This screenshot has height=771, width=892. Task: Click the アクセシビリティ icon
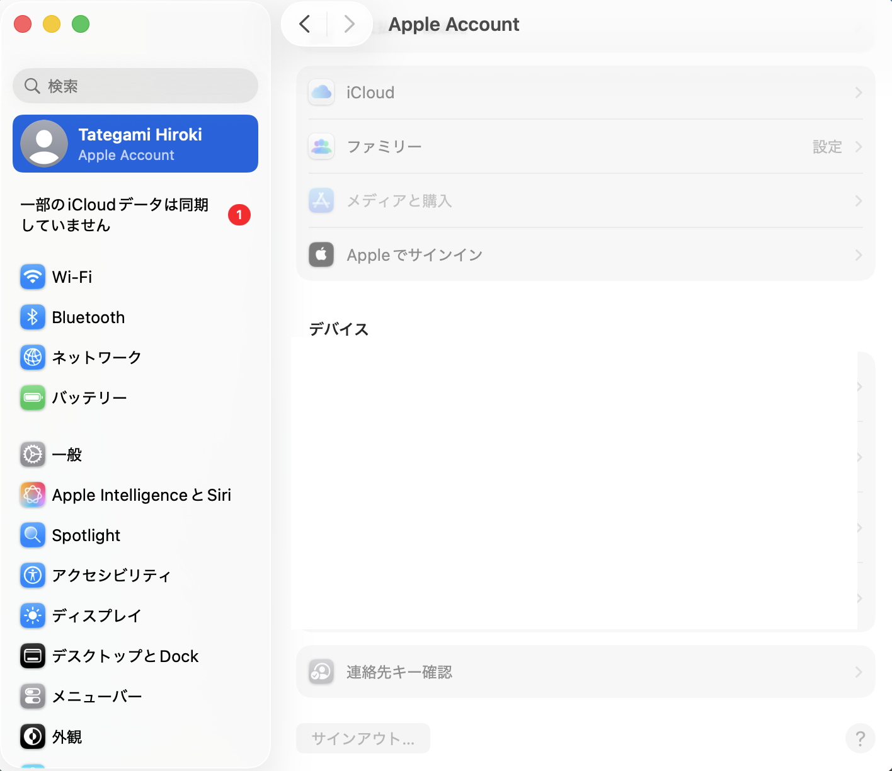click(x=33, y=575)
